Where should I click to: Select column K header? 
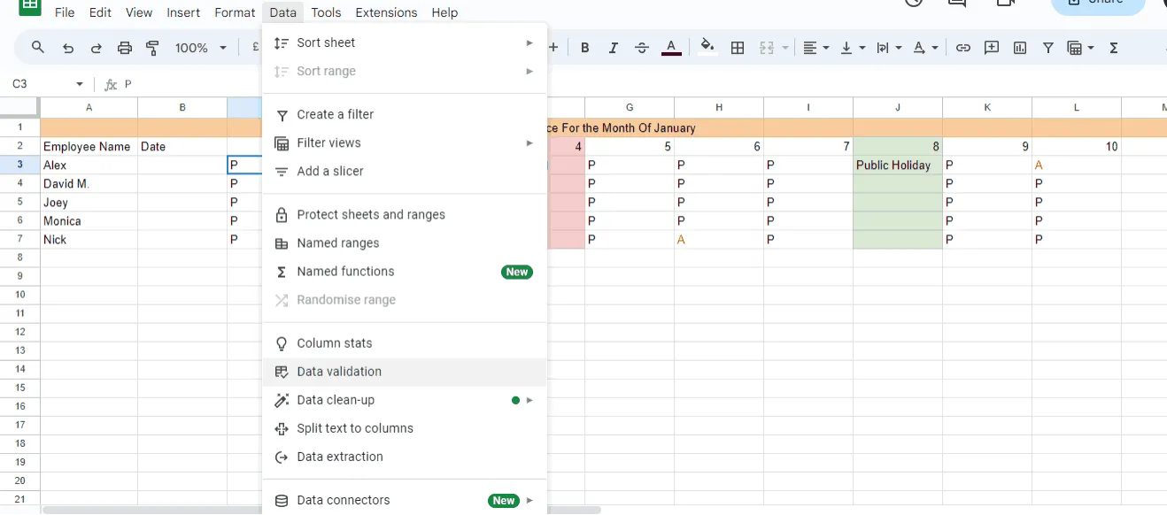[x=987, y=107]
